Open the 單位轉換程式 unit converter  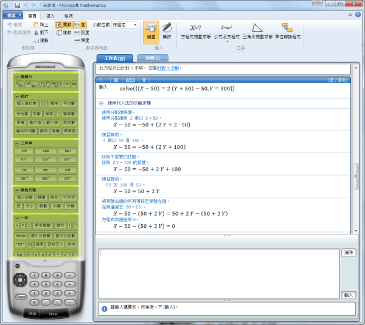tap(288, 30)
